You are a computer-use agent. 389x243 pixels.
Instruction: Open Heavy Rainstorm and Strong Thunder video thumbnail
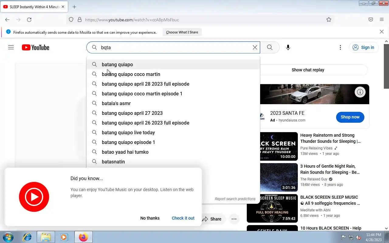click(x=279, y=146)
